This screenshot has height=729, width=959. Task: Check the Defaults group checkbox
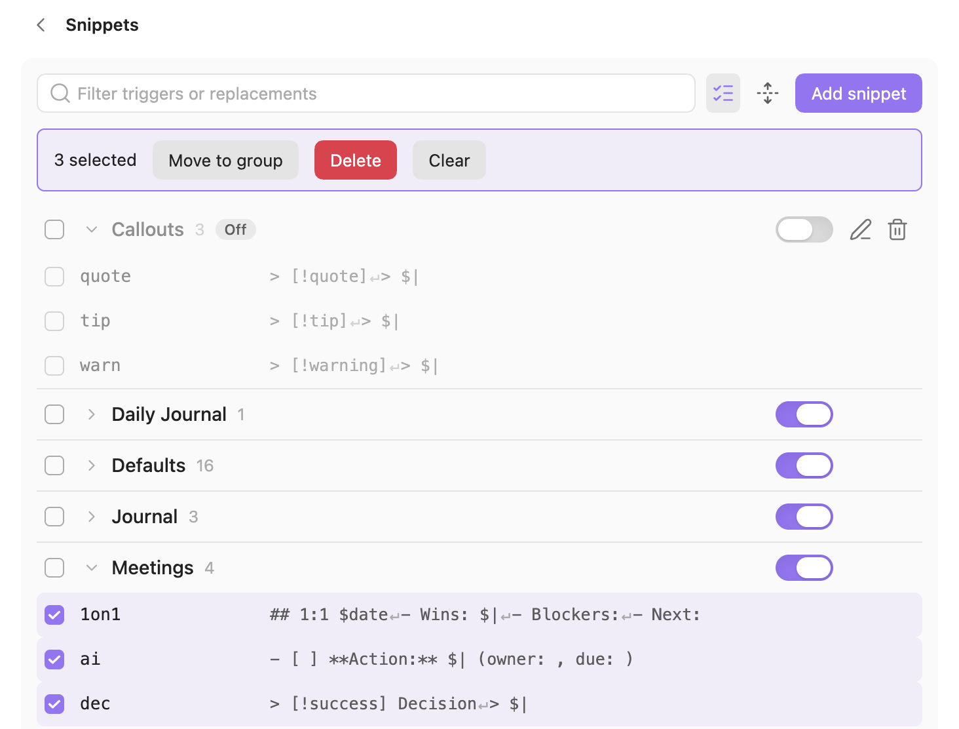click(54, 465)
